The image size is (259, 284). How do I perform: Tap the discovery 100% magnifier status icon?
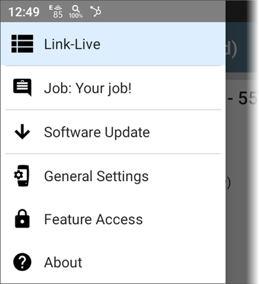[x=76, y=12]
